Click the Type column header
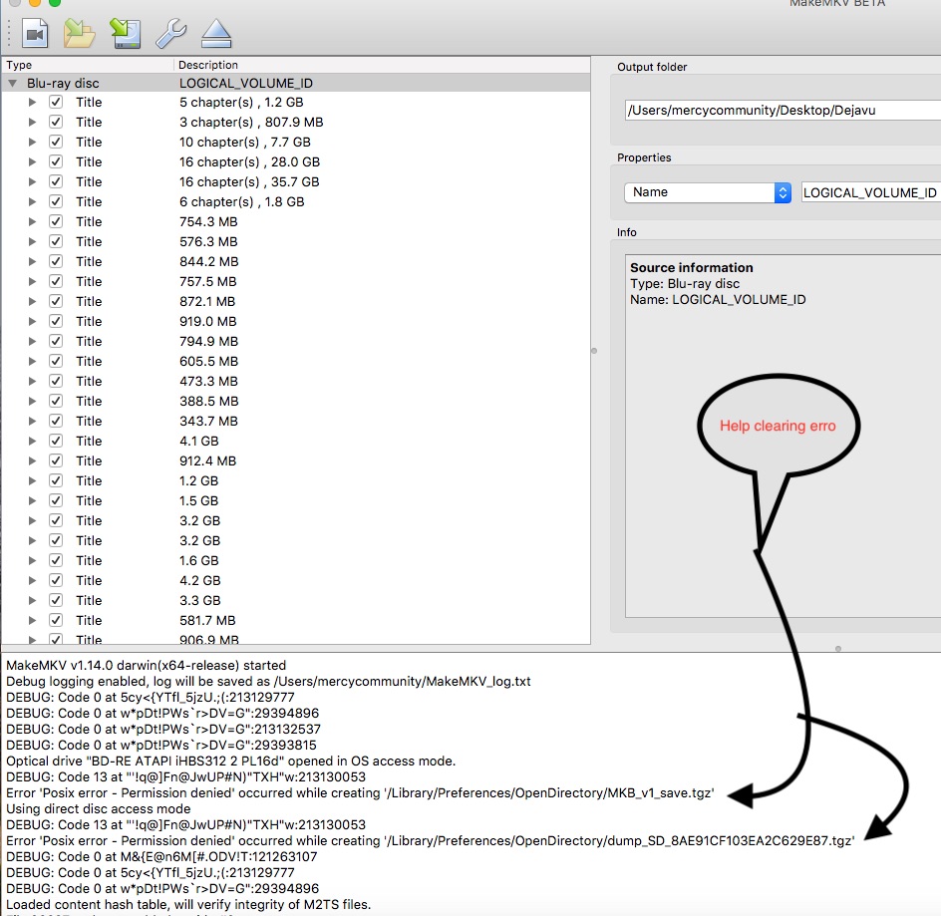The width and height of the screenshot is (941, 916). pos(88,65)
